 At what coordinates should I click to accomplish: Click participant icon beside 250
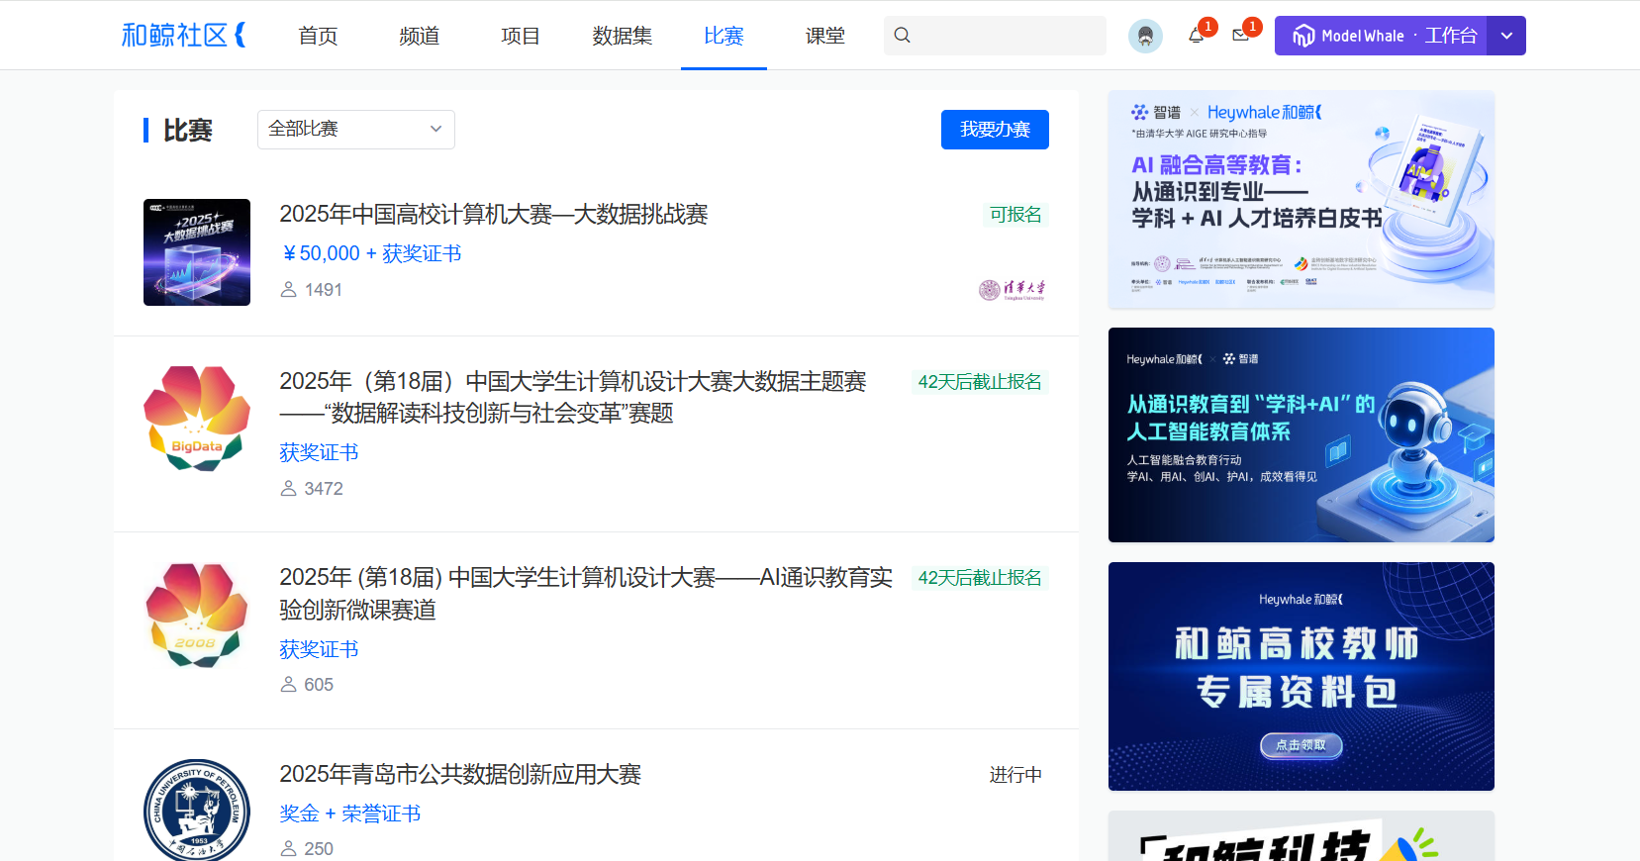(x=289, y=849)
